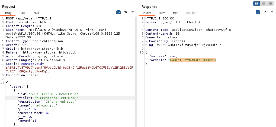
Task: Open the Hex tab in the Request panel
Action: (x=36, y=13)
